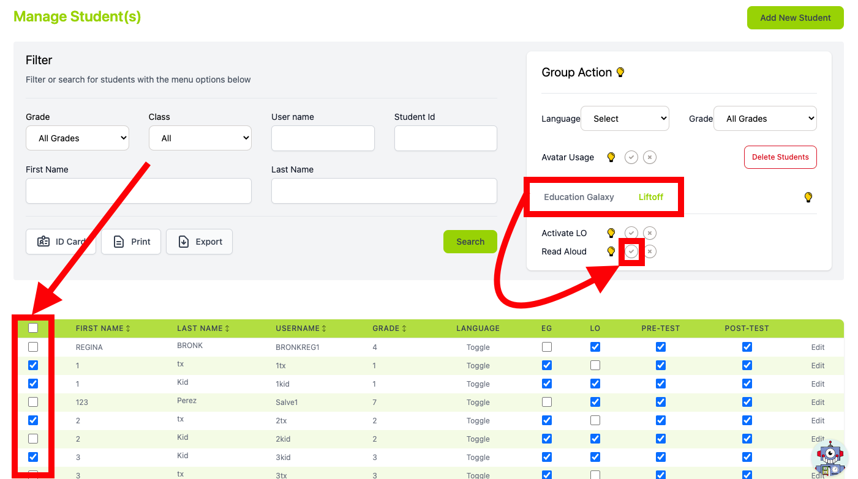This screenshot has height=479, width=858.
Task: Click the Language Toggle for Salve1
Action: 478,403
